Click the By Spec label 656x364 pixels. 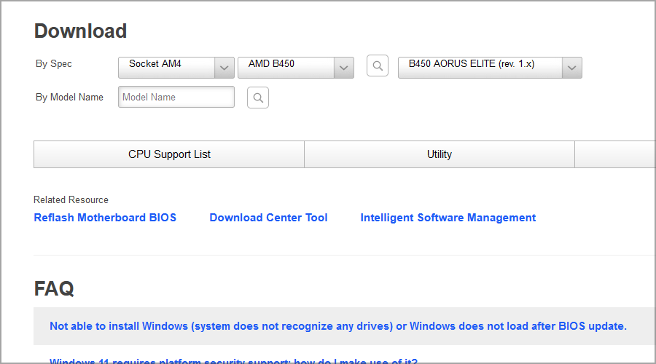(53, 64)
